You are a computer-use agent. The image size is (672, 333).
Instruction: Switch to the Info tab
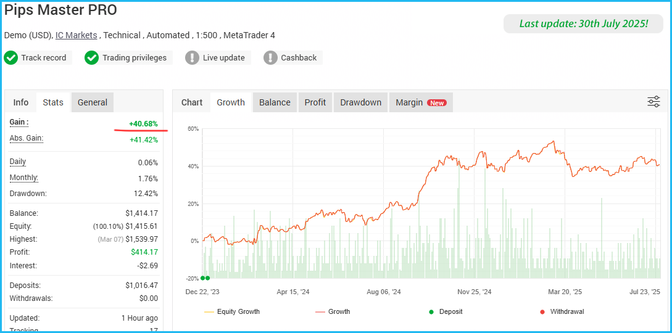click(20, 102)
